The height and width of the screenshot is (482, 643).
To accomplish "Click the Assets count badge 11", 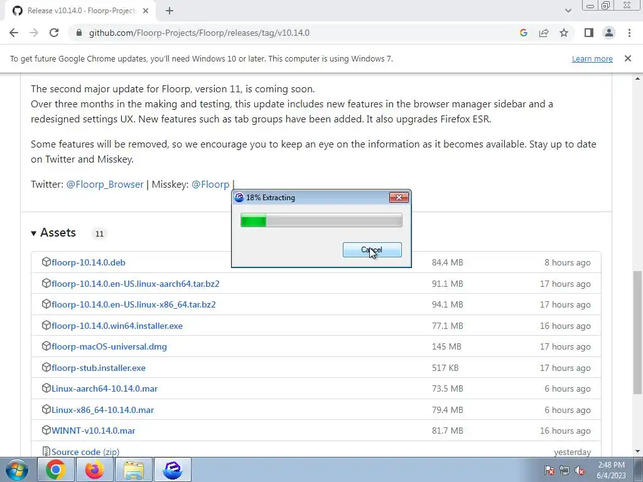I will click(99, 233).
